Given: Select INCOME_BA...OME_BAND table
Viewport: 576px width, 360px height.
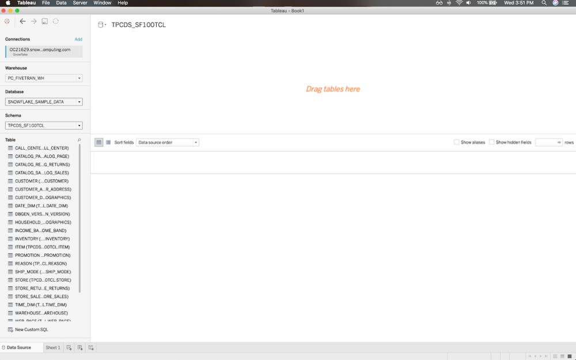Looking at the screenshot, I should pyautogui.click(x=41, y=231).
